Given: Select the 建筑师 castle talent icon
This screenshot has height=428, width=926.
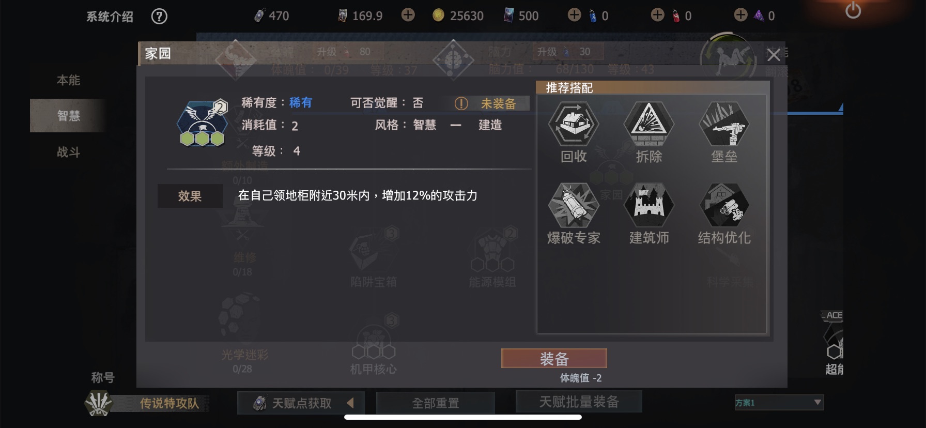Looking at the screenshot, I should [649, 205].
